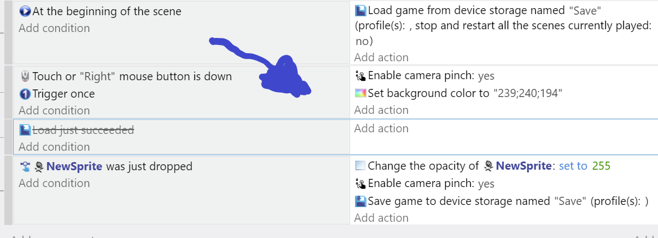Click the Set background color rainbow icon
The image size is (658, 238).
click(x=360, y=93)
